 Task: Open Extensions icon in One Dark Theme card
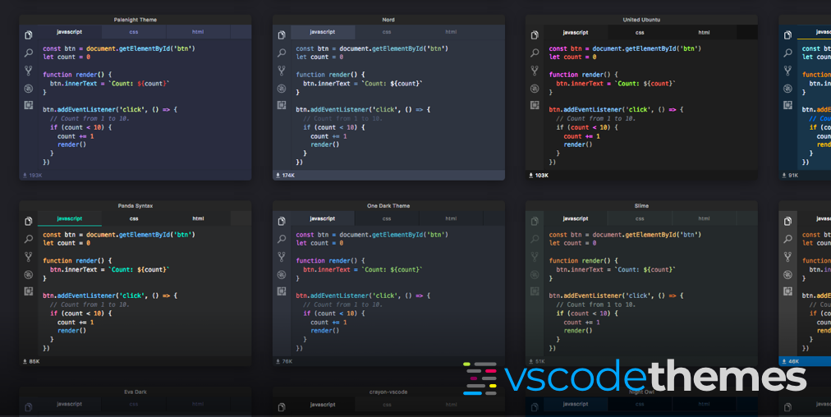tap(282, 291)
